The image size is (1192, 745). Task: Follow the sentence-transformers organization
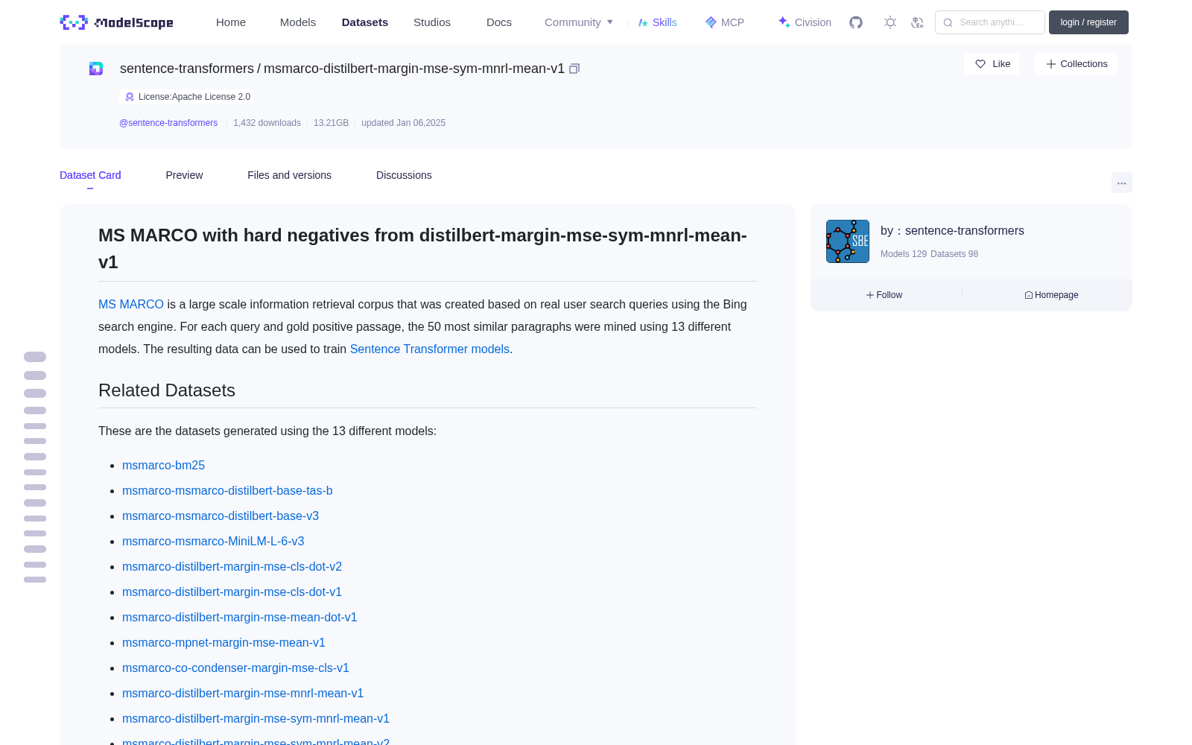pos(884,295)
